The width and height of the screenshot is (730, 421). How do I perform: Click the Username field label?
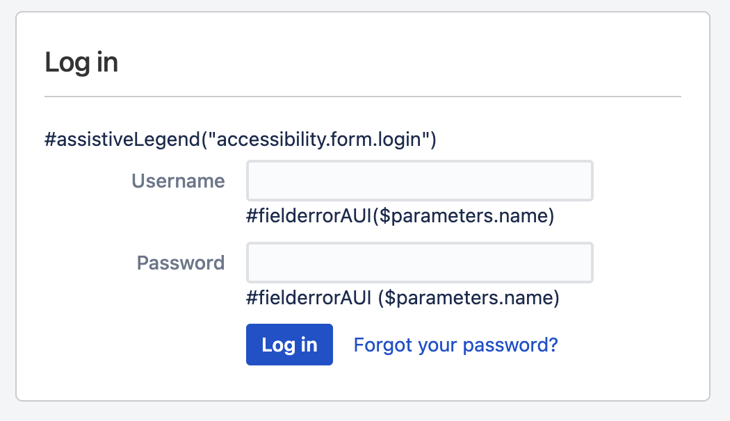click(x=178, y=181)
